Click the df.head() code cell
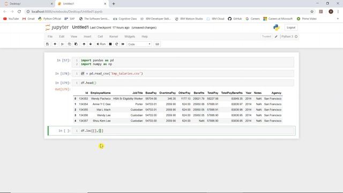Image resolution: width=343 pixels, height=193 pixels. 183,83
